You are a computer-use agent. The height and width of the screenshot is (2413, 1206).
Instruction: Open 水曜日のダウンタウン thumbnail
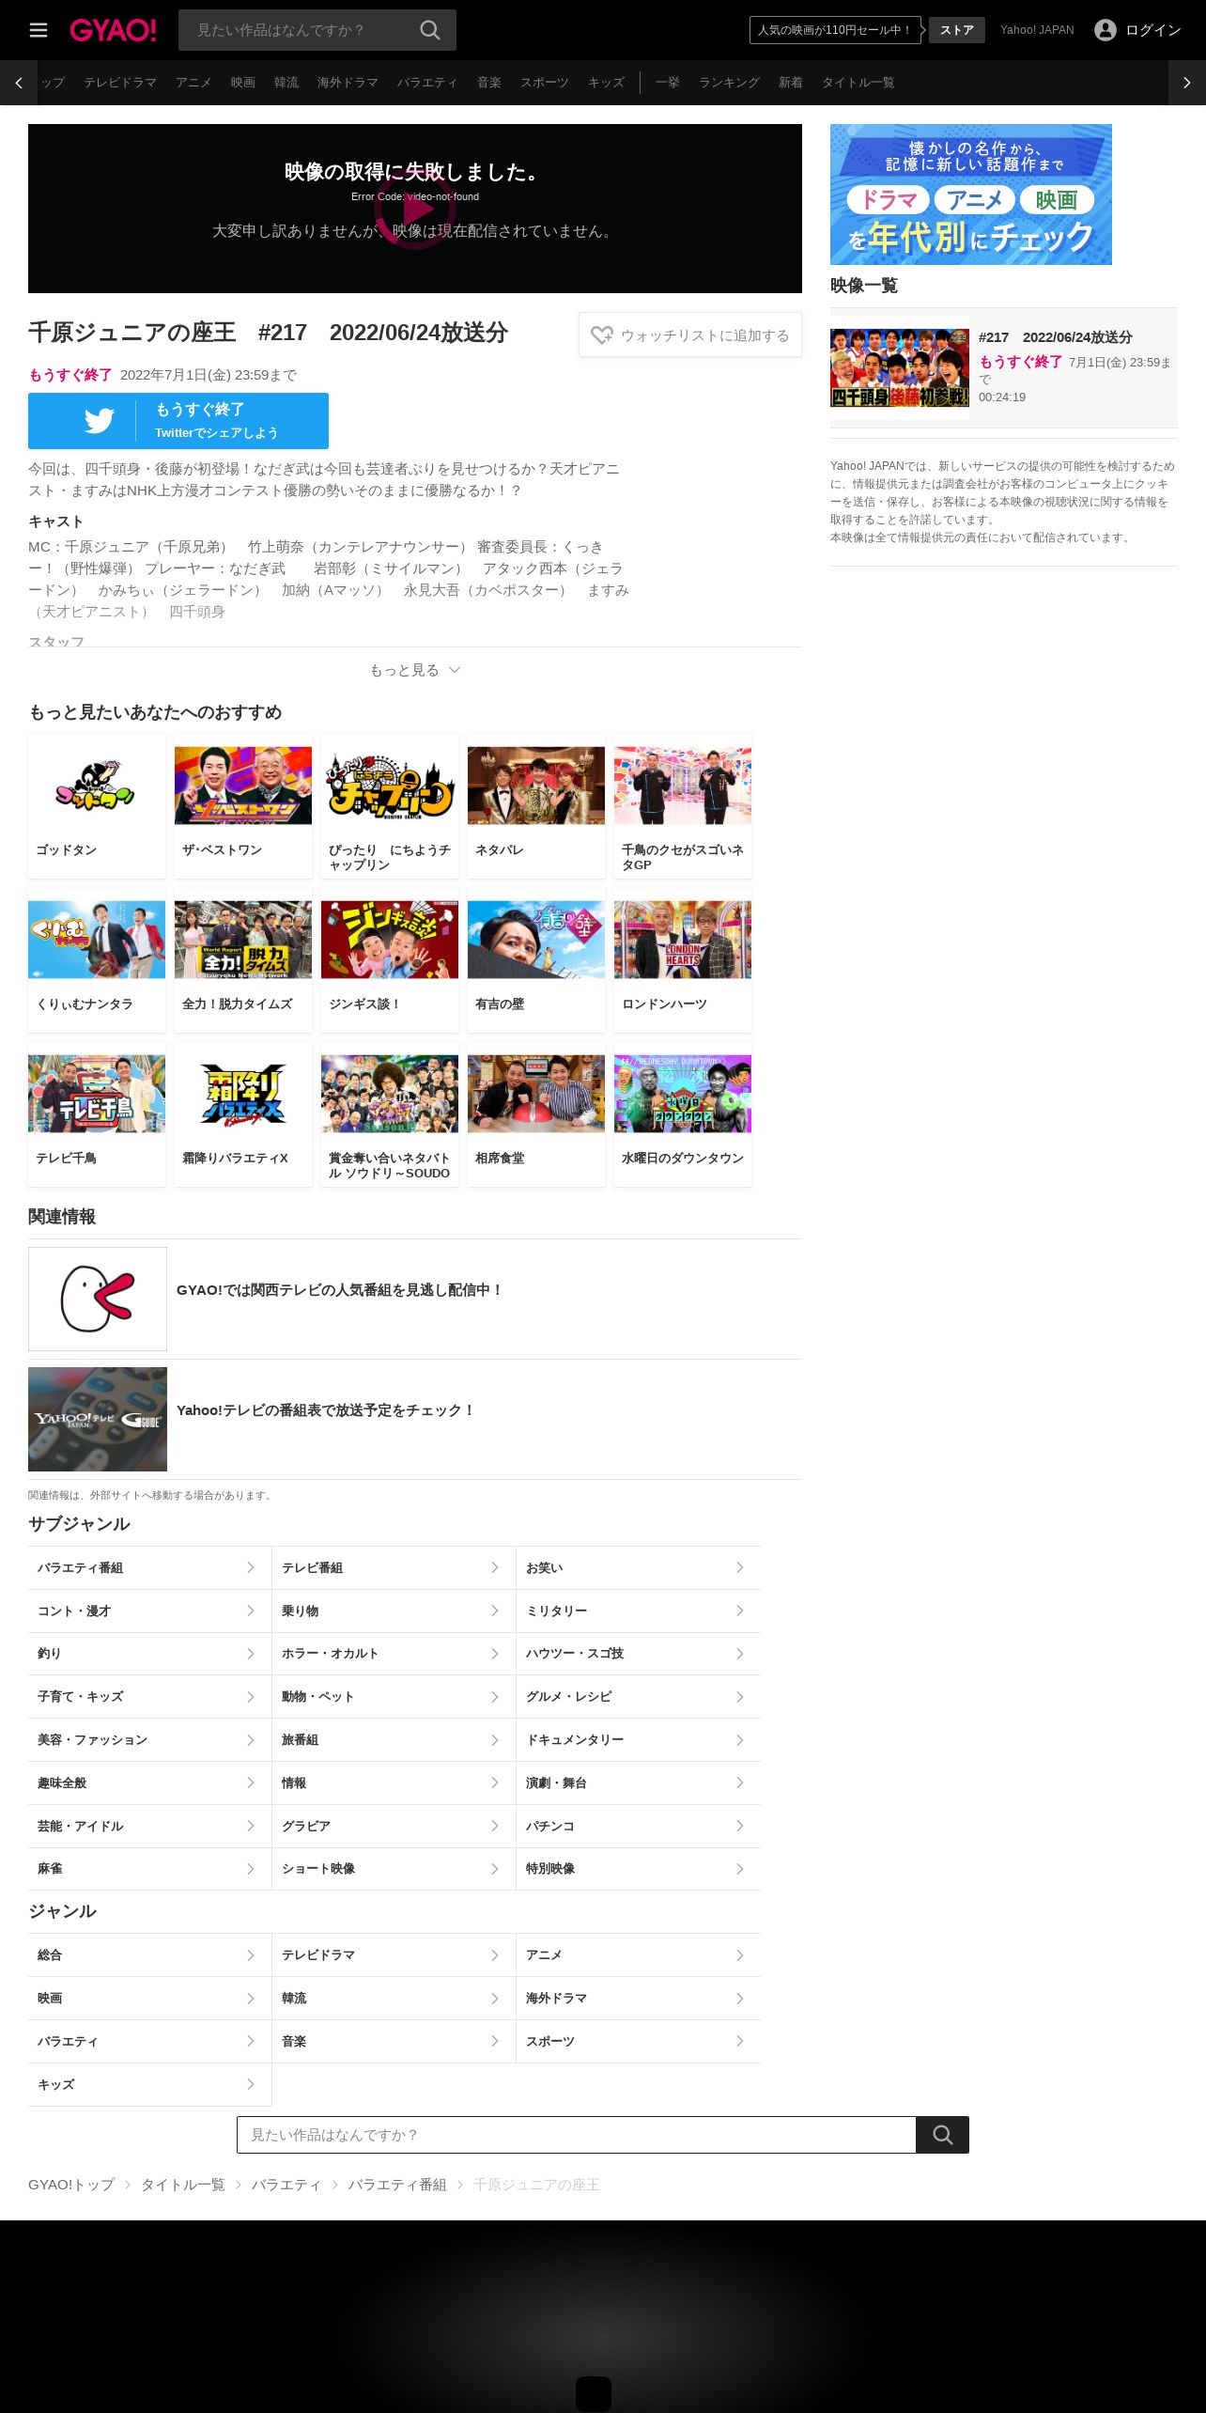(683, 1094)
